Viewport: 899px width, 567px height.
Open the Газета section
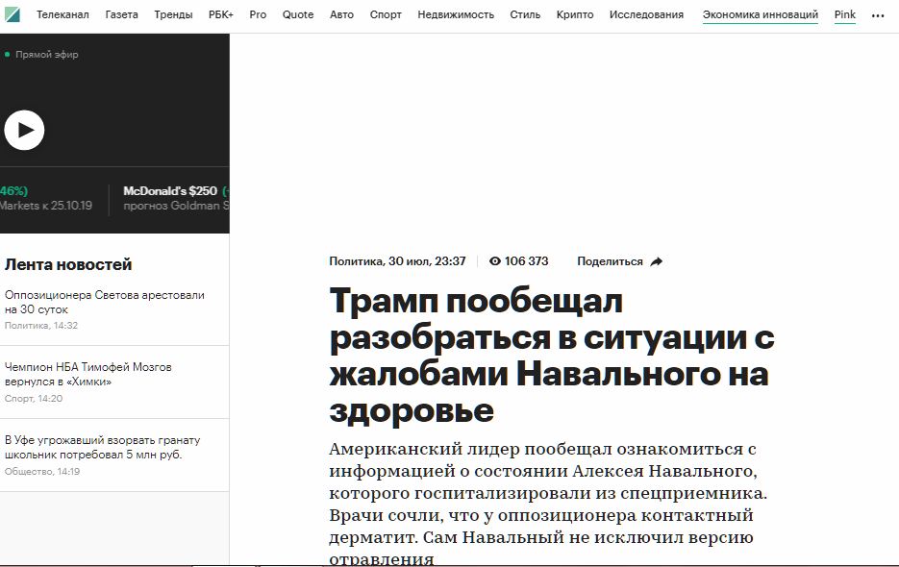coord(121,15)
